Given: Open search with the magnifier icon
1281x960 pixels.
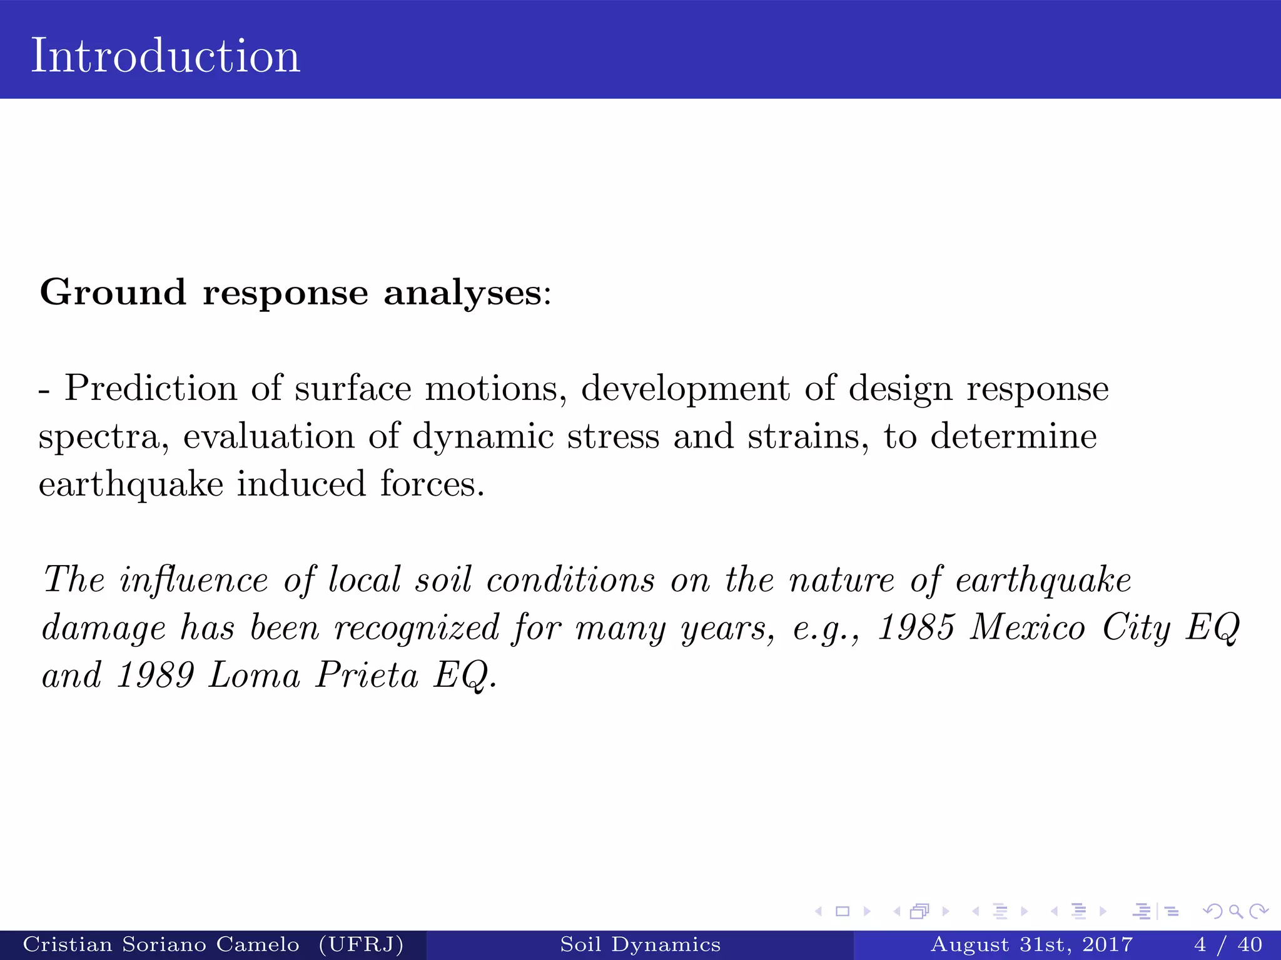Looking at the screenshot, I should [x=1236, y=912].
